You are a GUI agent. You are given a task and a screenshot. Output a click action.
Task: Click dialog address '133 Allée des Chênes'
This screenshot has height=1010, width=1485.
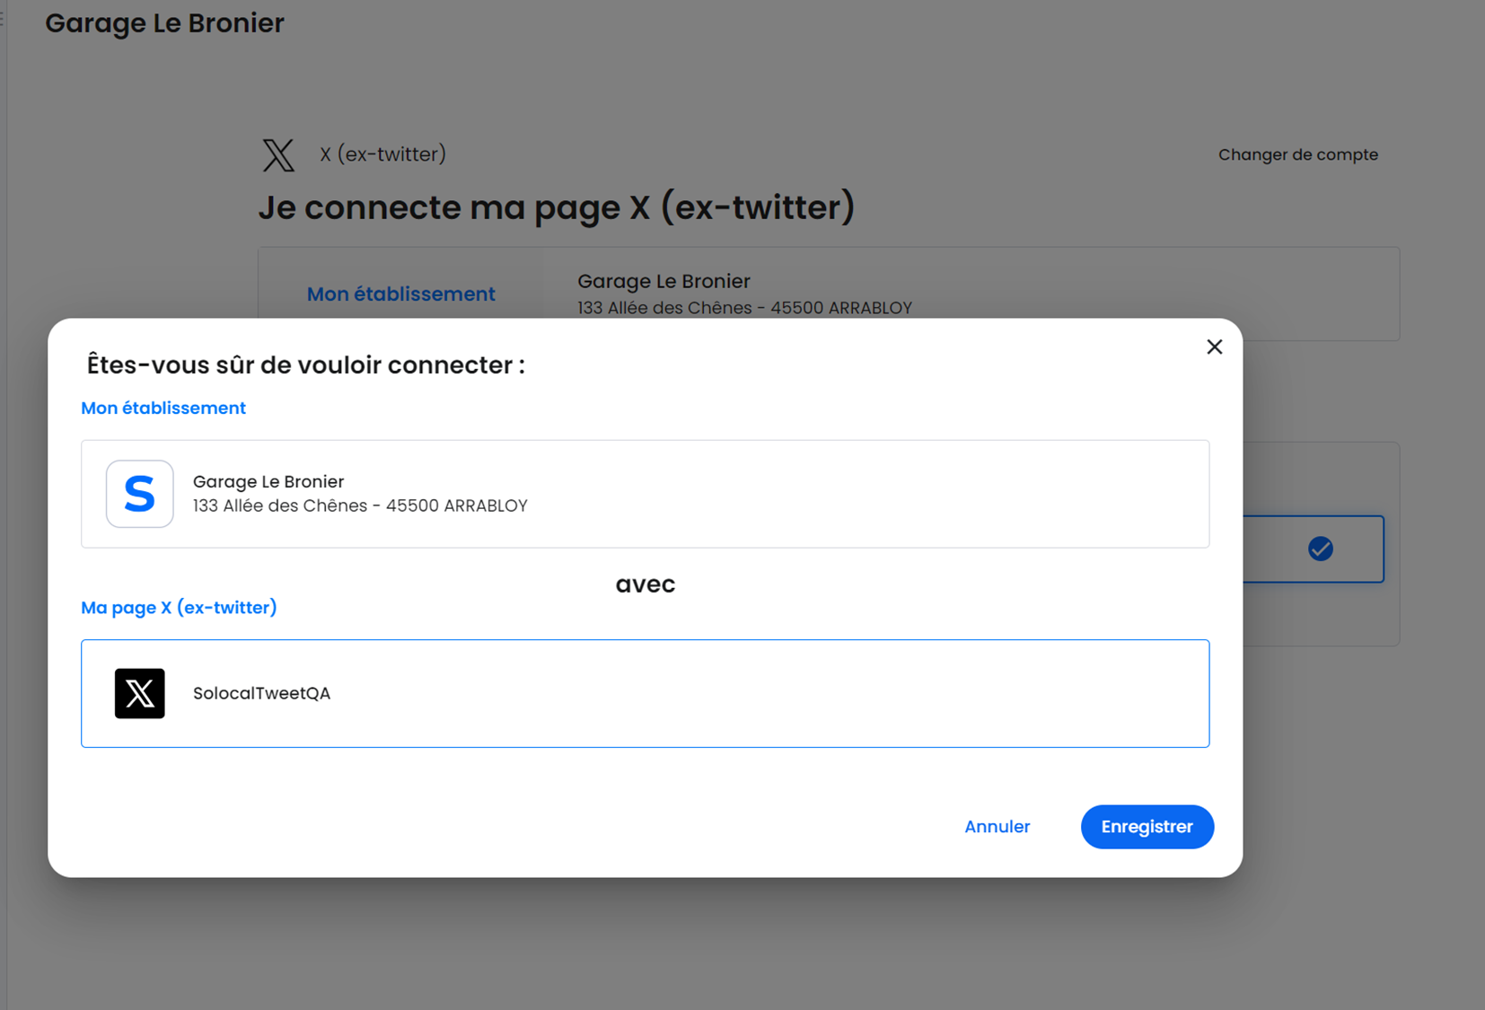point(360,505)
